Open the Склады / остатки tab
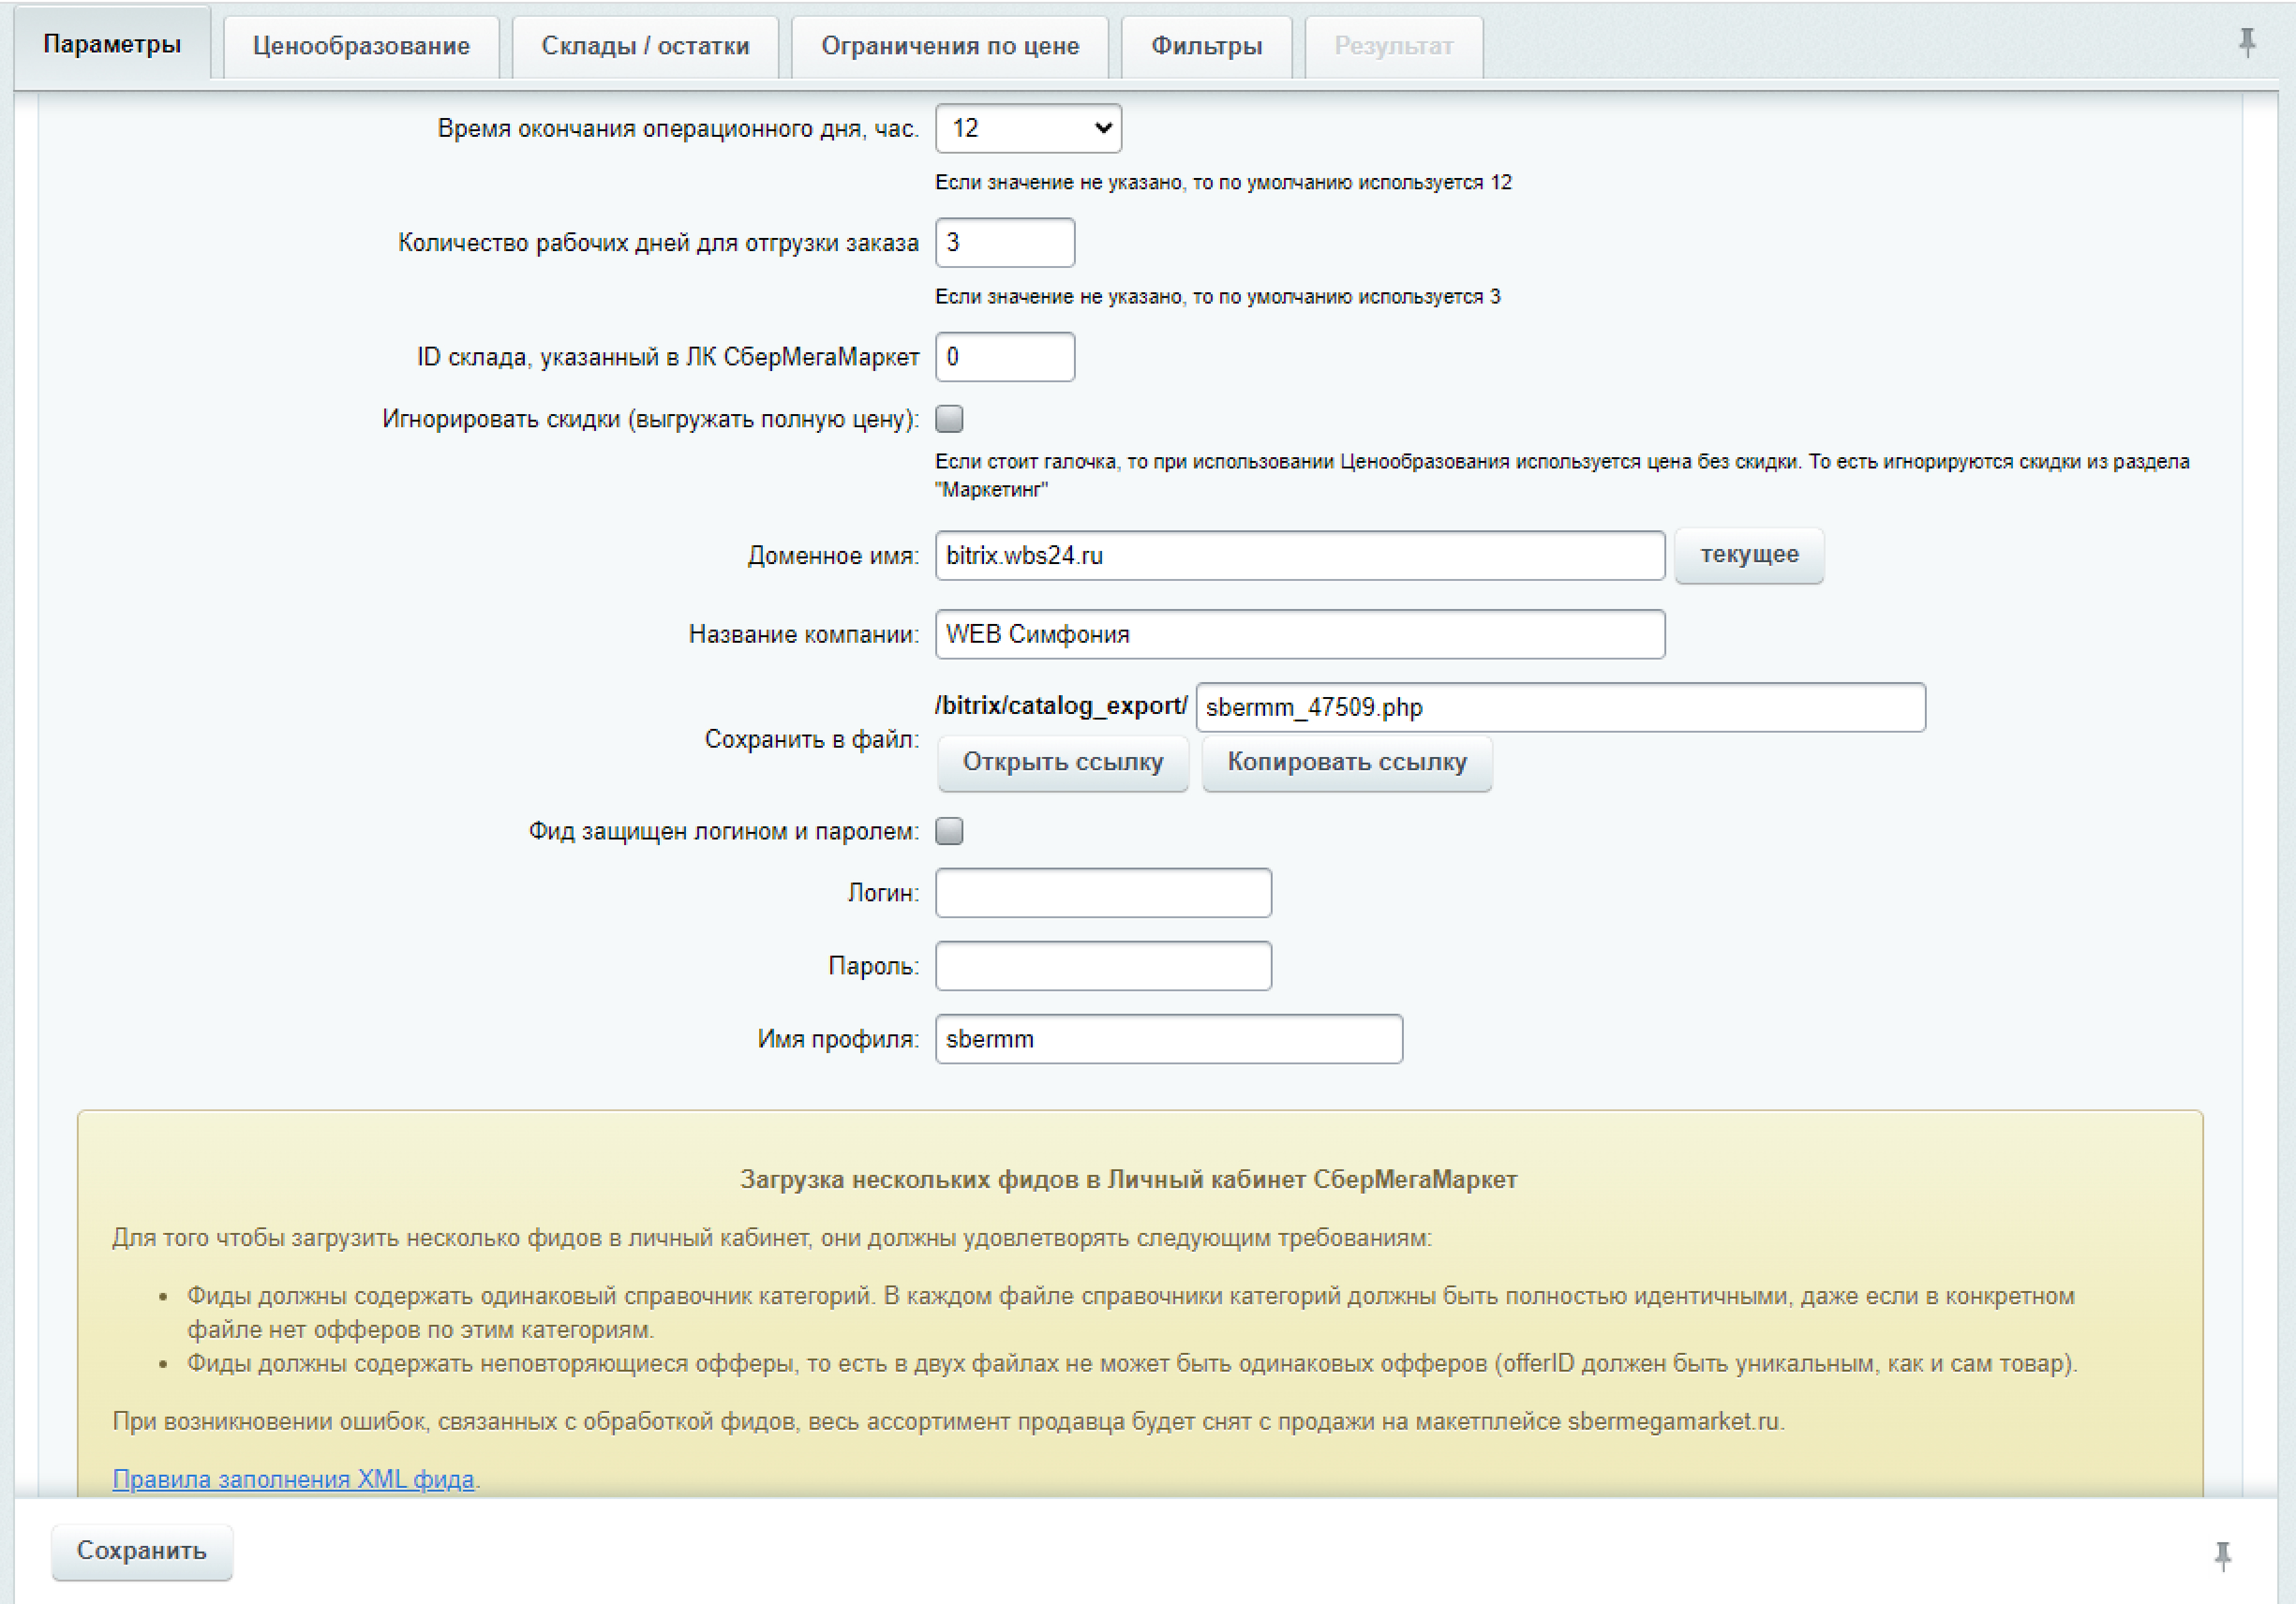 [x=645, y=46]
